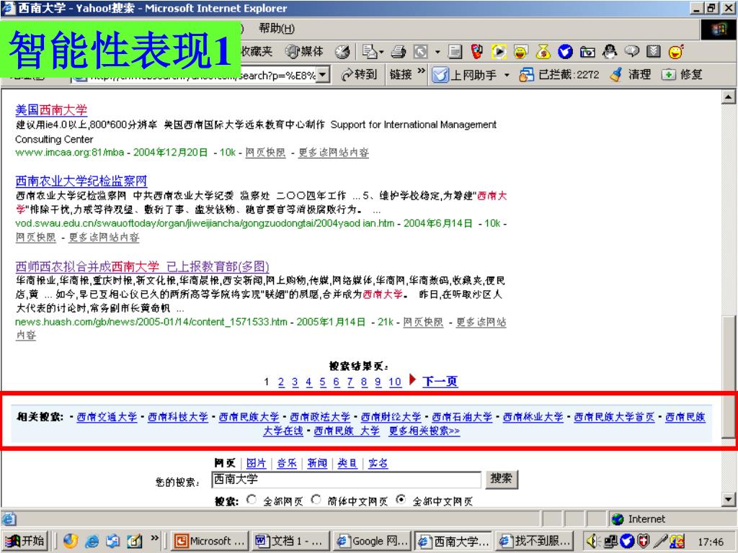Viewport: 738px width, 553px height.
Task: Switch to Google 网... taskbar window
Action: (x=373, y=541)
